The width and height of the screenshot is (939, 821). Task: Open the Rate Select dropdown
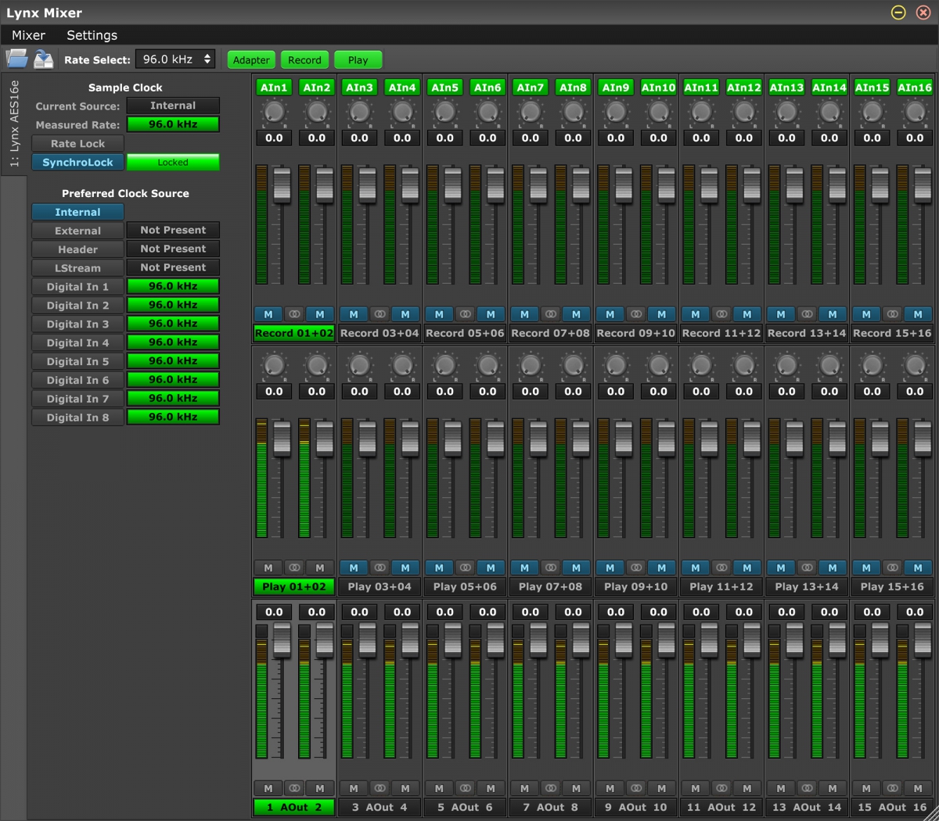click(x=175, y=59)
